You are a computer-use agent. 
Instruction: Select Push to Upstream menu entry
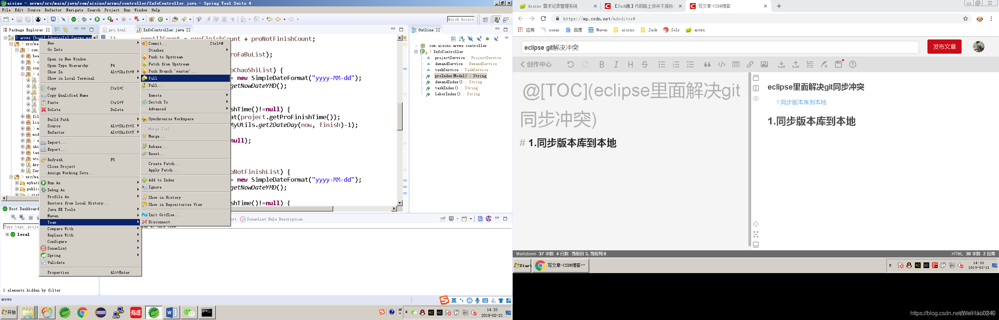tap(185, 57)
